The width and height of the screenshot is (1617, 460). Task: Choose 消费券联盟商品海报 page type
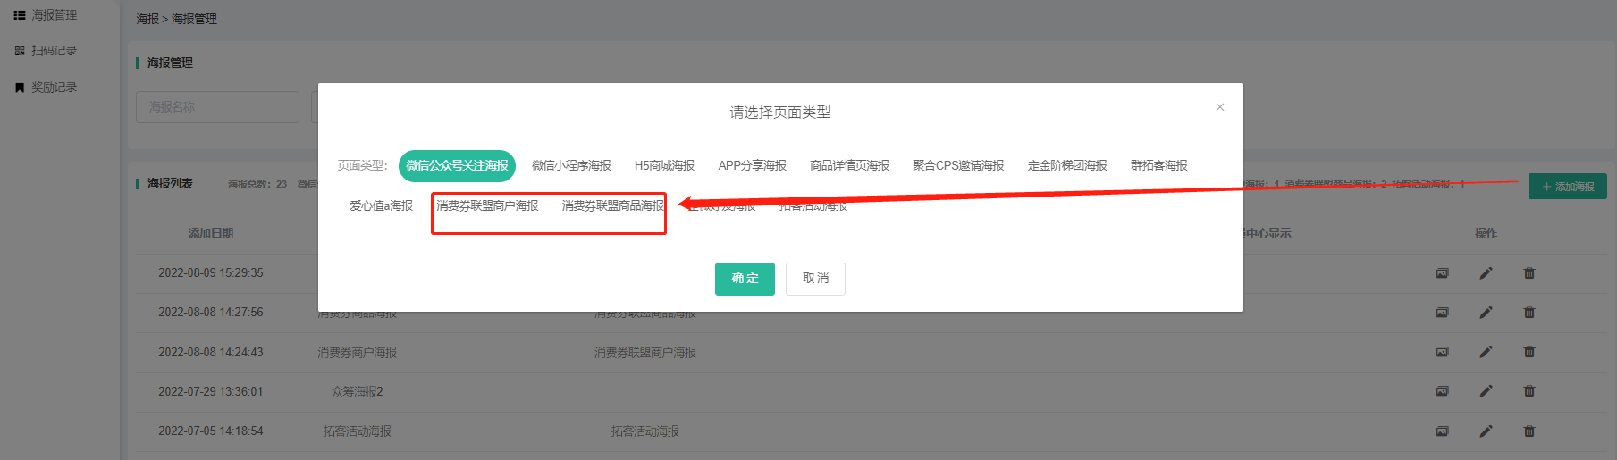tap(613, 206)
